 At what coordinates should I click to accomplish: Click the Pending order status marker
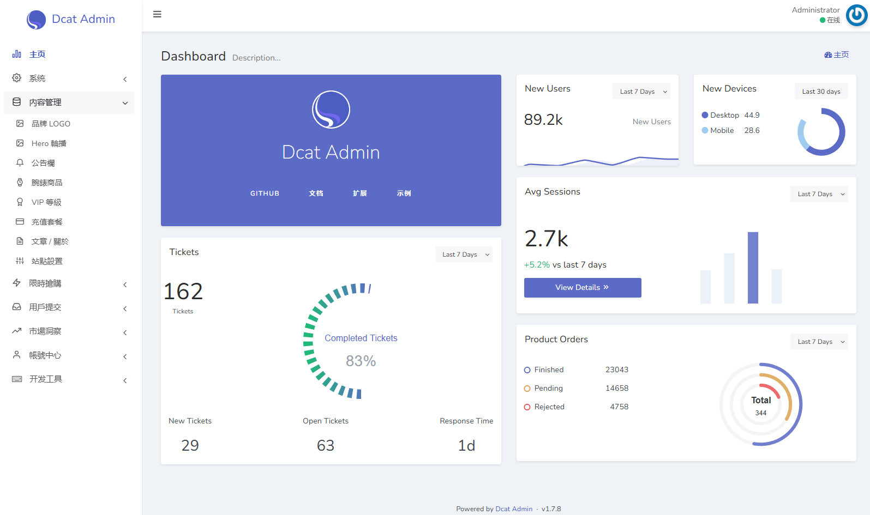tap(527, 389)
